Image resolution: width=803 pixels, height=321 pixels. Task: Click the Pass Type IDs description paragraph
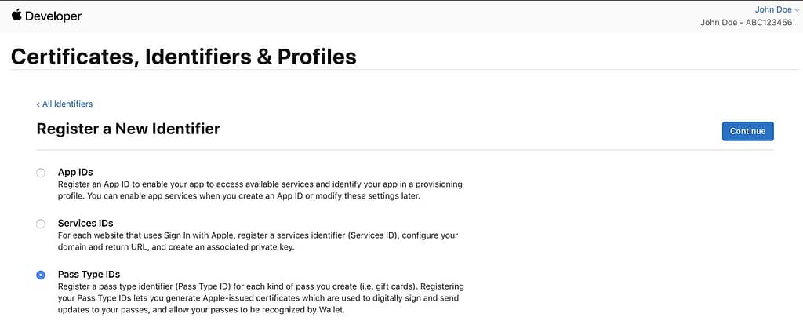pos(261,298)
